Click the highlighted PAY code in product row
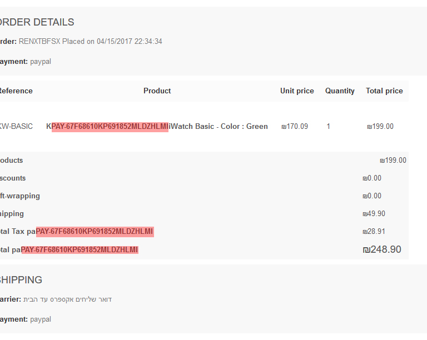 point(110,127)
